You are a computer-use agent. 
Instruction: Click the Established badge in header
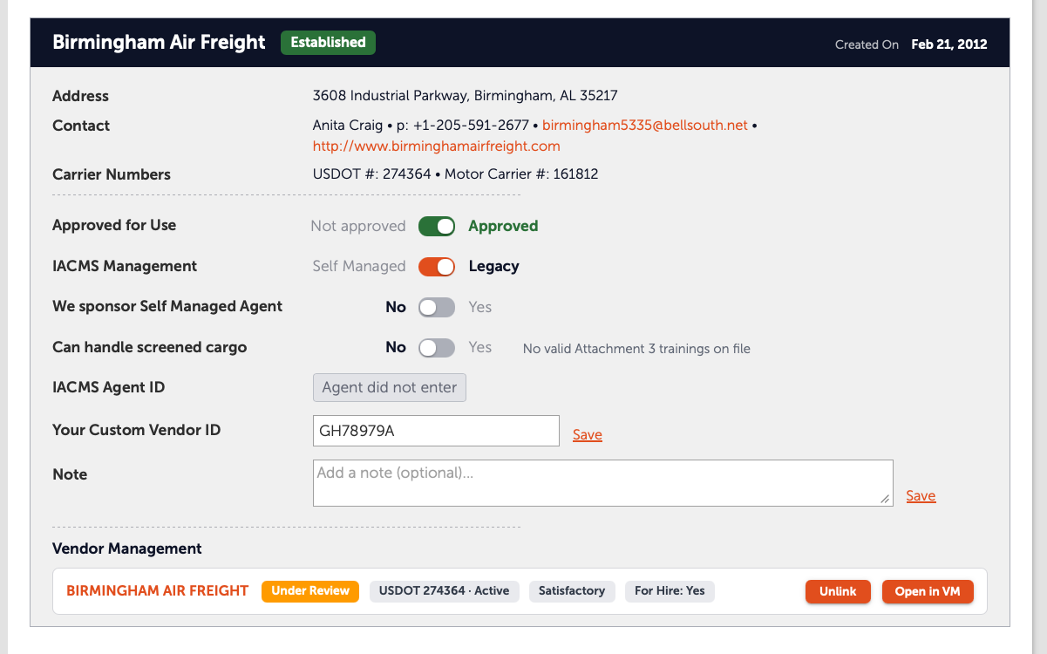(328, 42)
